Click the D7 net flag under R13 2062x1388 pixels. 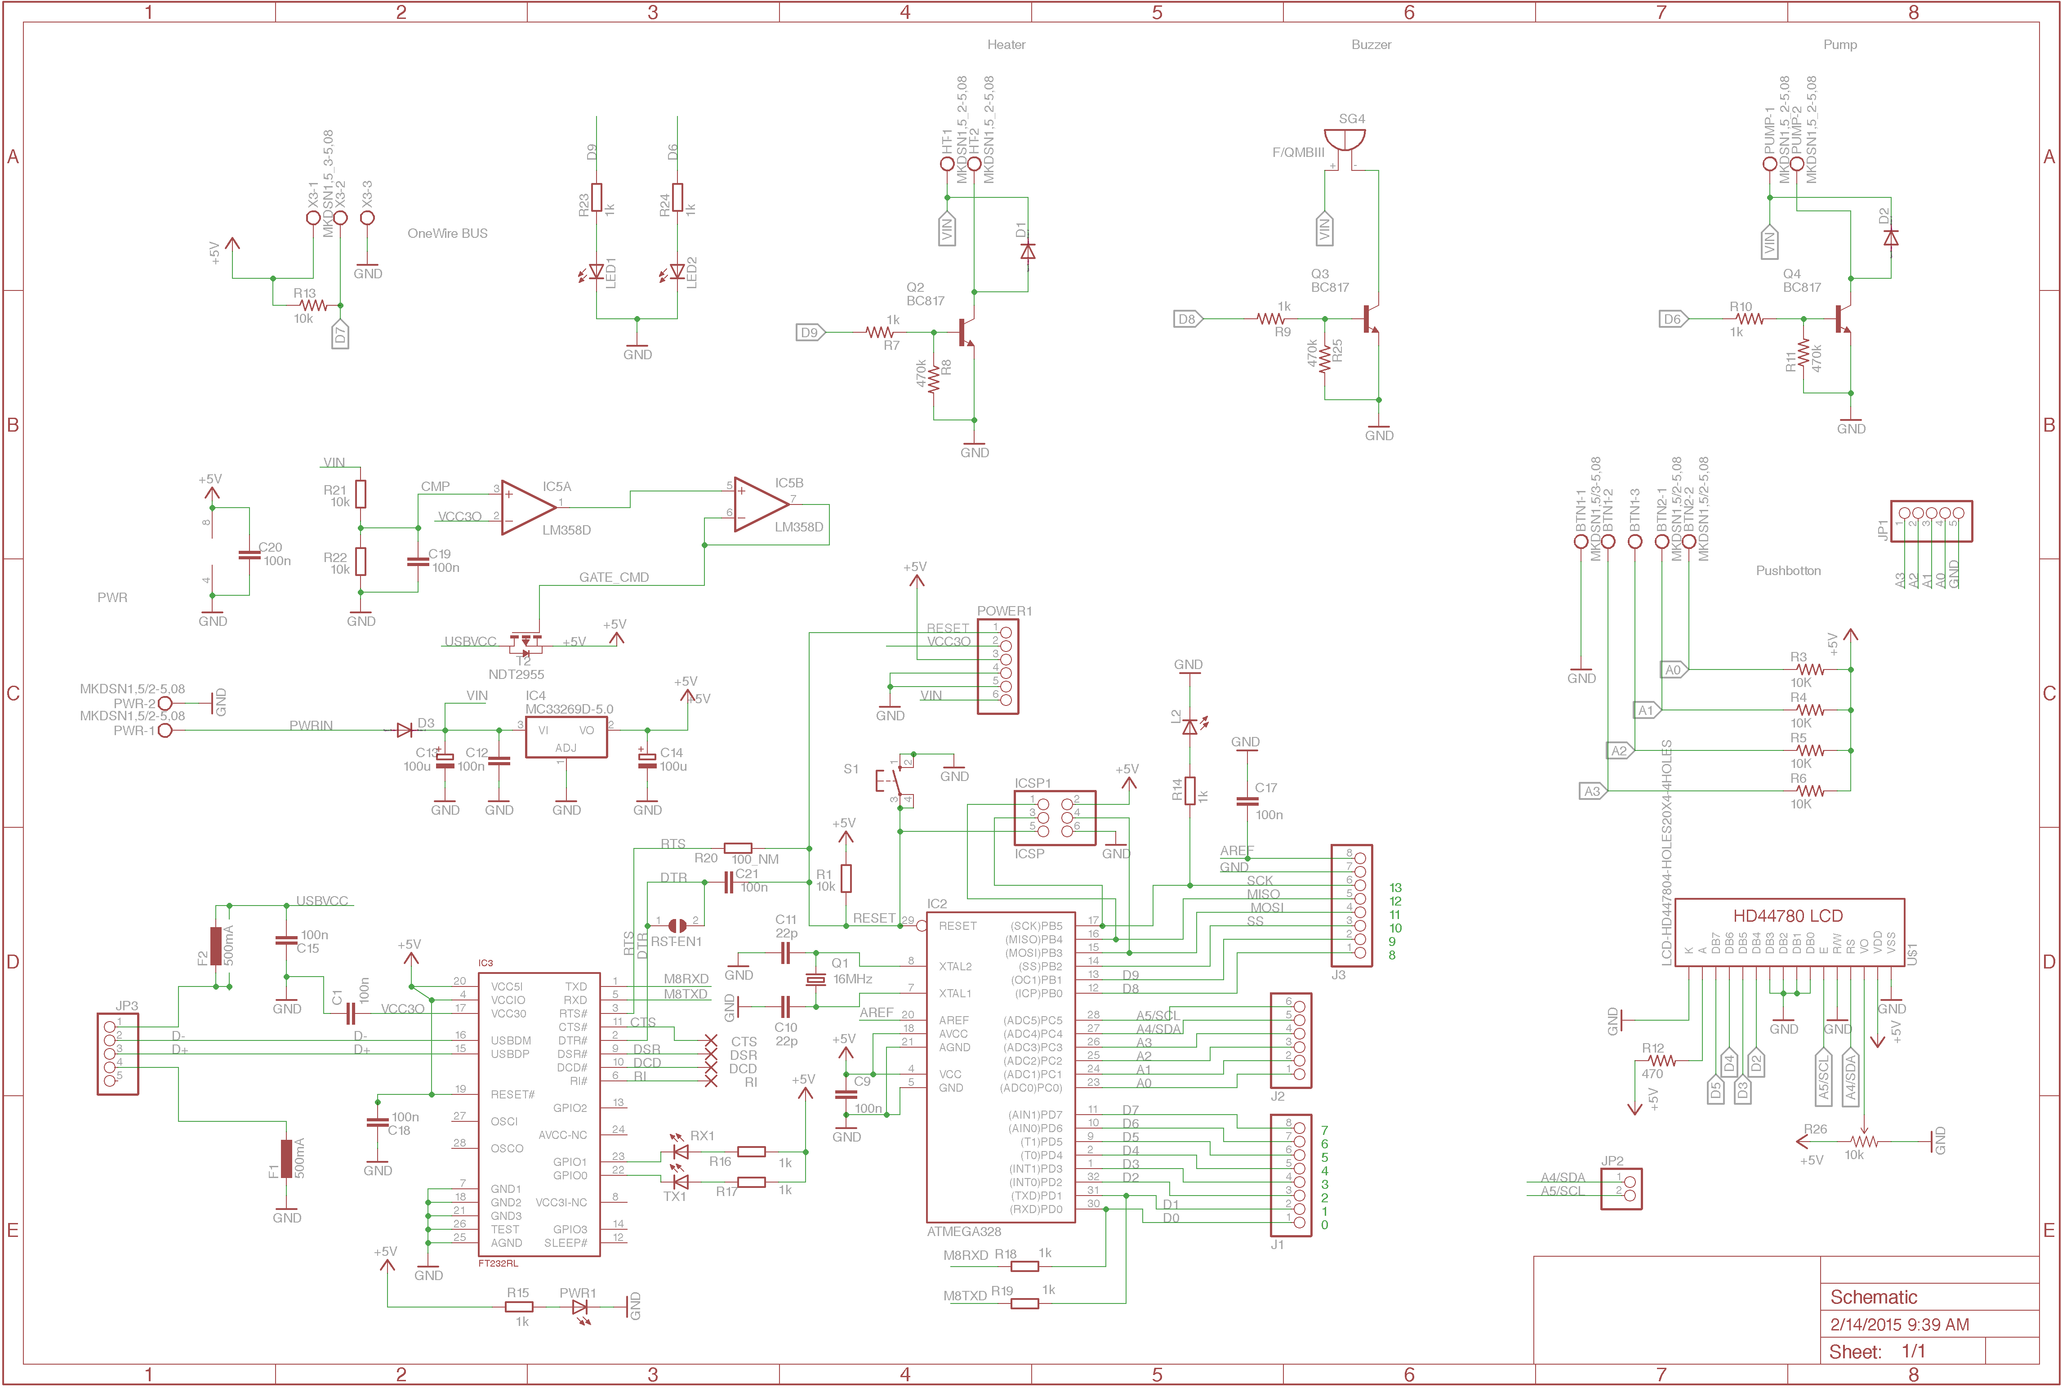click(x=341, y=335)
